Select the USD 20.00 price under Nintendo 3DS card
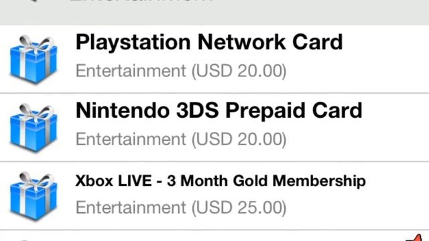Screen dimensions: 429x241 239,139
